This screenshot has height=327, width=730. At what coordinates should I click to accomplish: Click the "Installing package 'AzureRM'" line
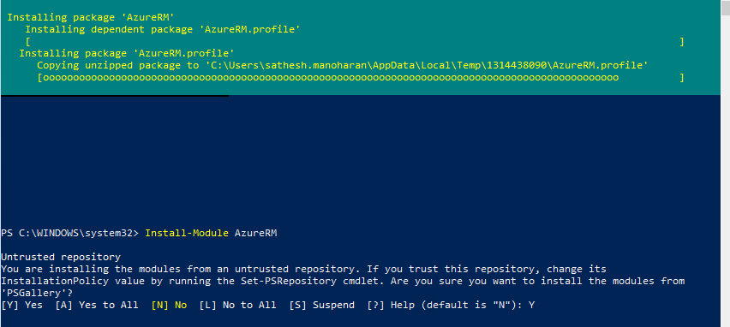click(91, 18)
